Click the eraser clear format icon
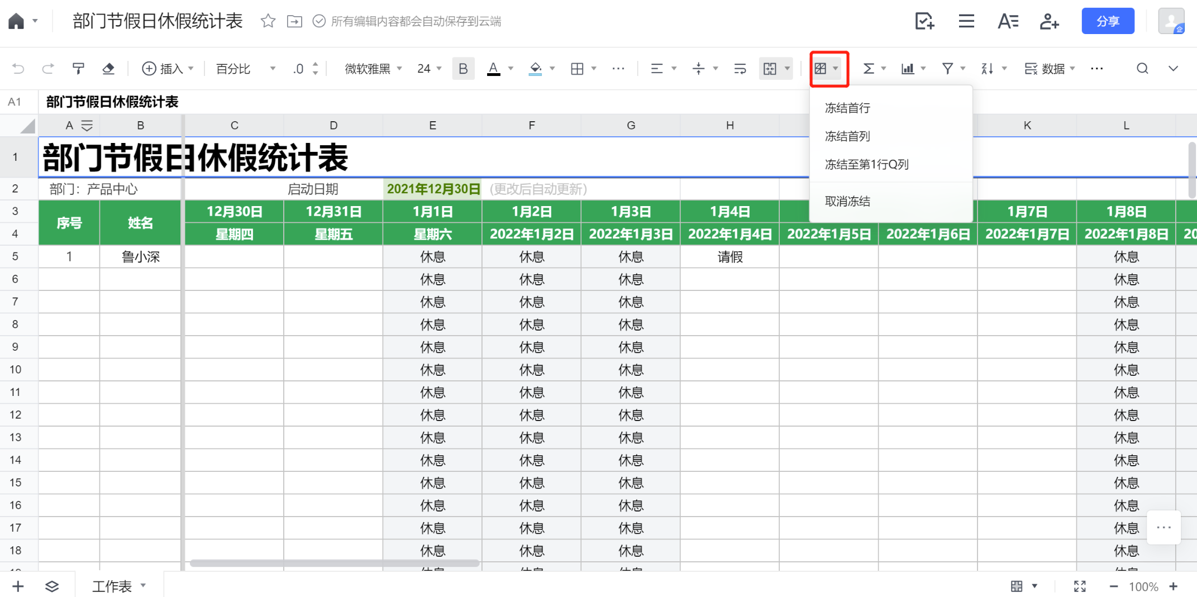The image size is (1197, 597). (x=108, y=69)
